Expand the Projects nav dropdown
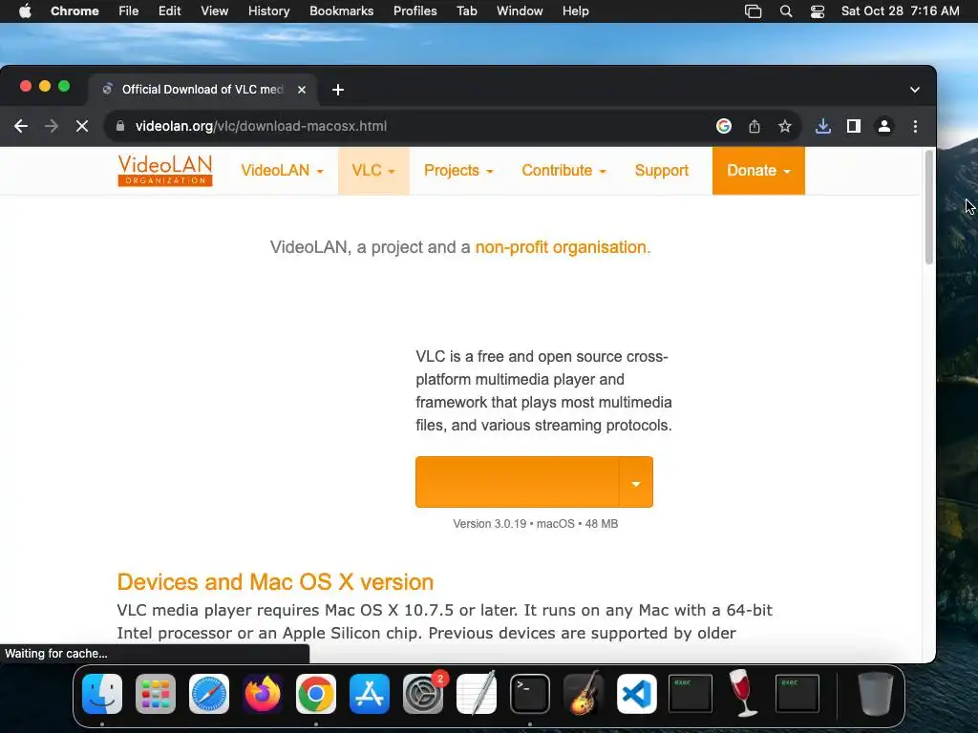The width and height of the screenshot is (978, 733). tap(458, 171)
